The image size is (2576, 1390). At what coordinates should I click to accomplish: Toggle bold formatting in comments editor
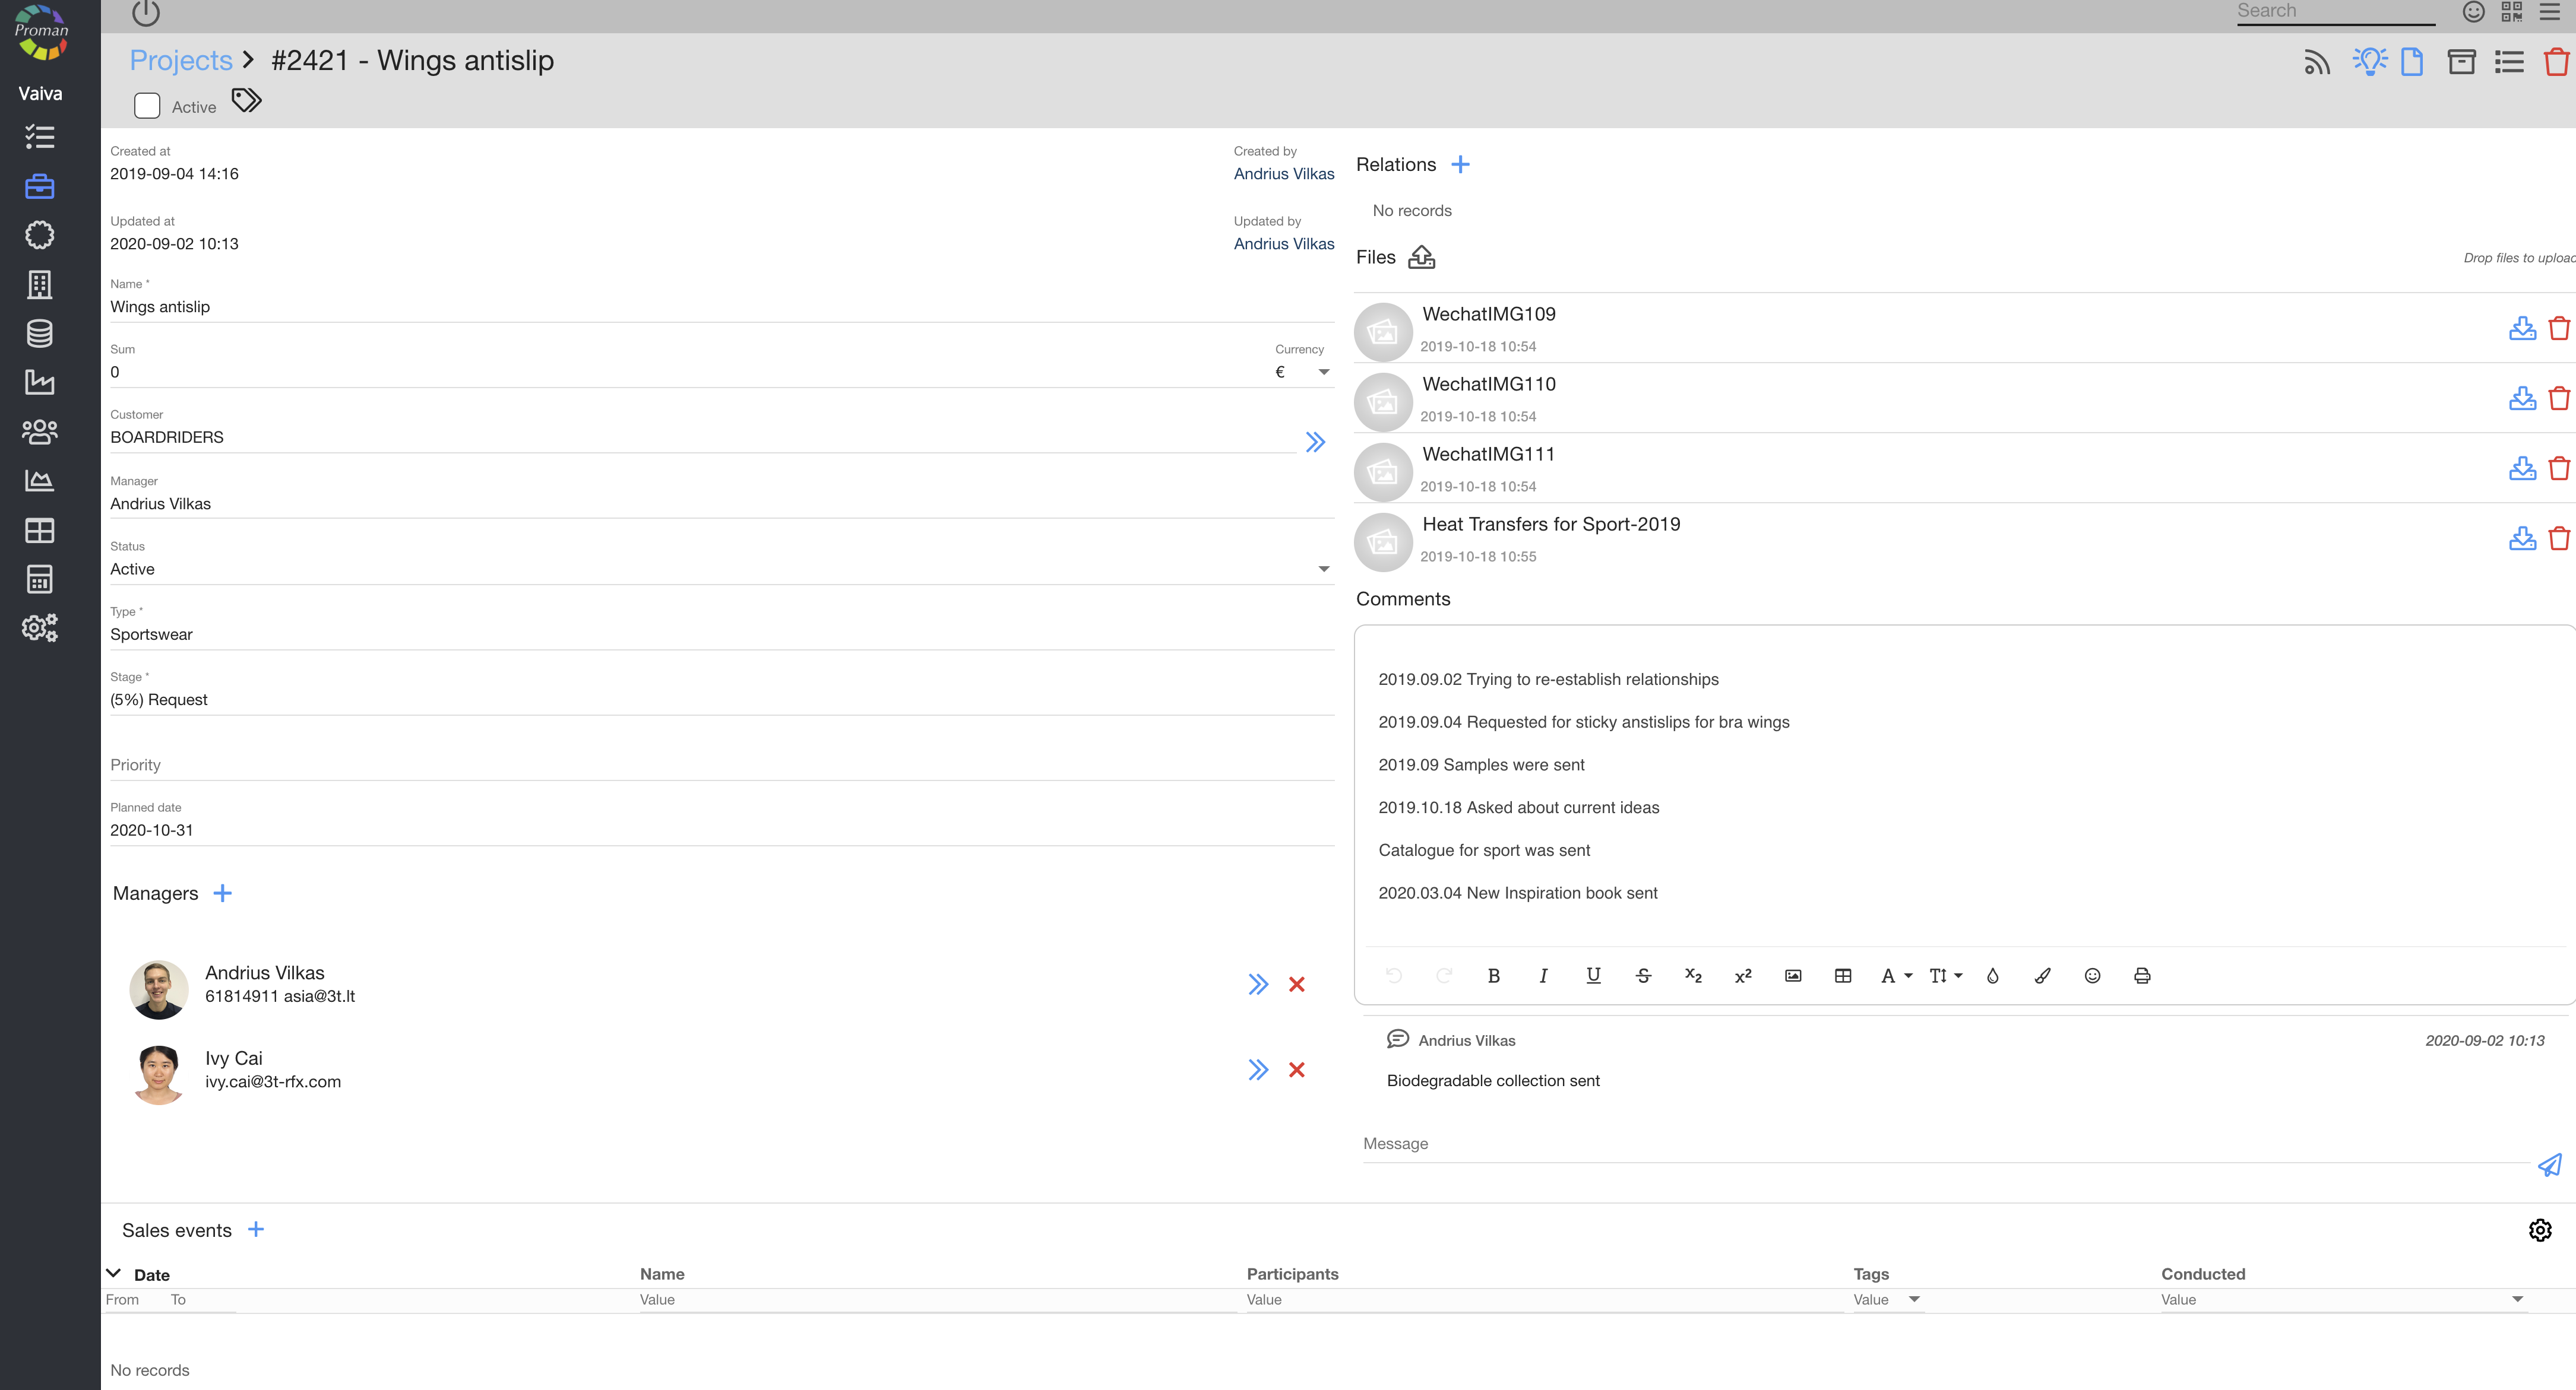click(x=1493, y=976)
